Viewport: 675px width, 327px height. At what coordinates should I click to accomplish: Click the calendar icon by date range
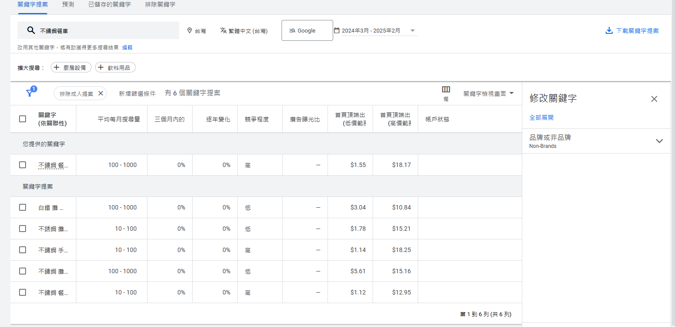337,30
